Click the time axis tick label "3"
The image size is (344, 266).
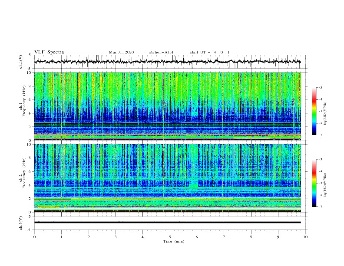click(116, 237)
